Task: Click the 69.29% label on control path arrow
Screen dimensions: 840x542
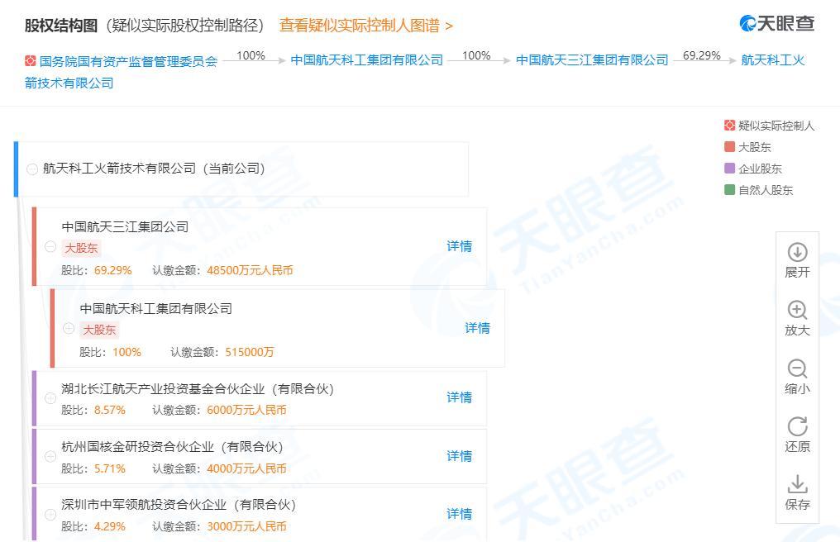Action: pos(702,55)
